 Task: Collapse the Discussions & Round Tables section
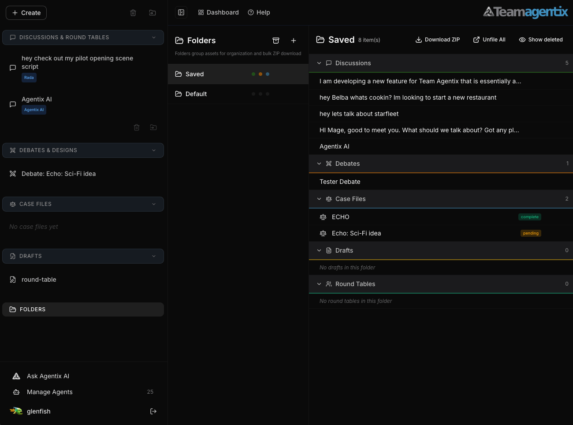click(154, 37)
